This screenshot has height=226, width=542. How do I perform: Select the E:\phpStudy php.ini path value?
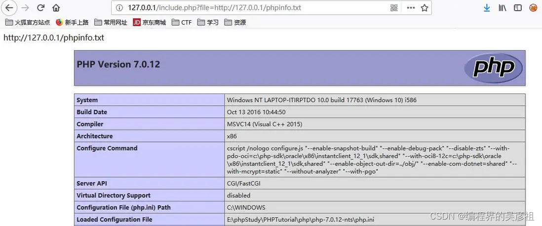301,220
